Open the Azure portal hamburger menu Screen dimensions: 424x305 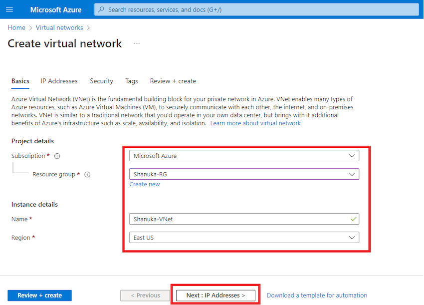click(9, 9)
